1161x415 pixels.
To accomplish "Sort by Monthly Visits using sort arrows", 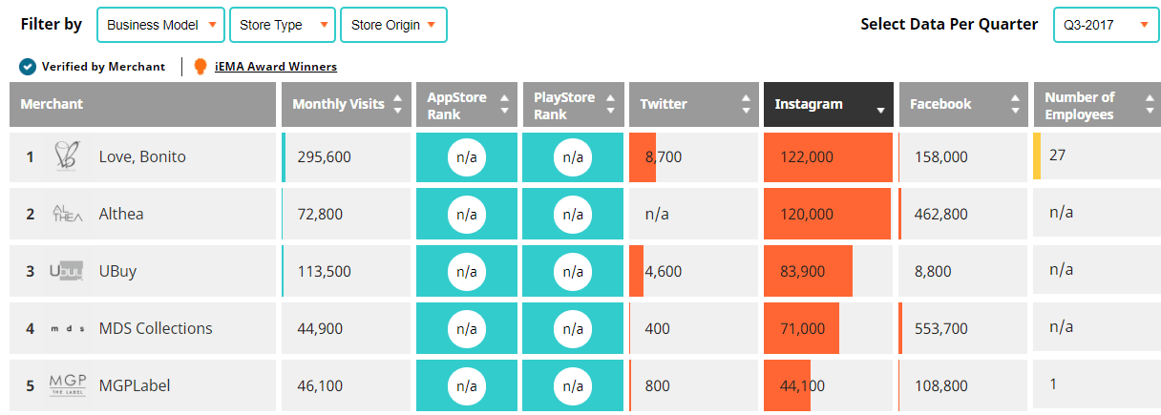I will click(398, 105).
